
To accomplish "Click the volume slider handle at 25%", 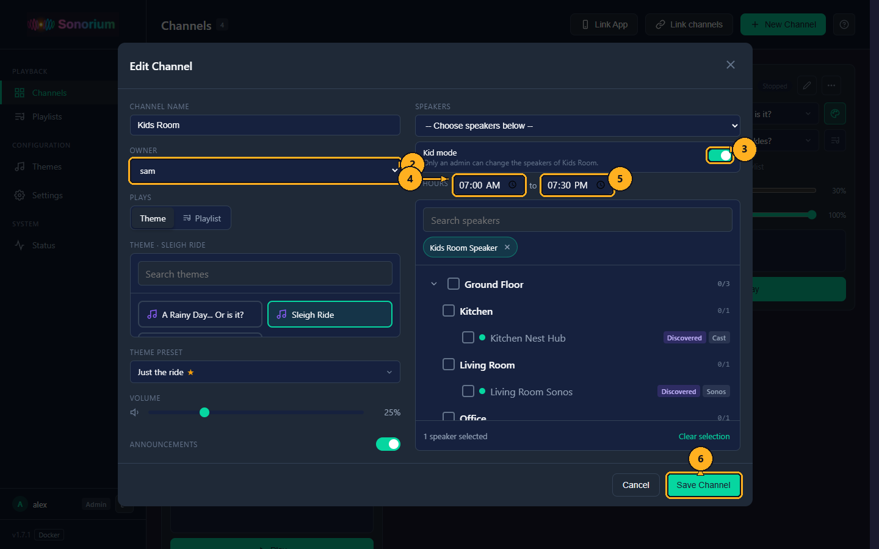I will tap(204, 412).
